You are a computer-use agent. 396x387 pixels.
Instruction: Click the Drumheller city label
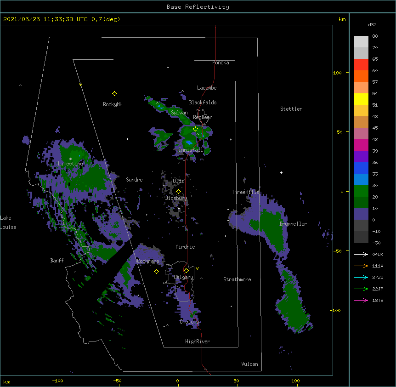[x=293, y=224]
